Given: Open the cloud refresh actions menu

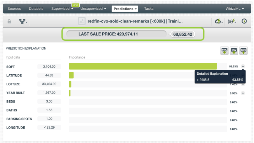Looking at the screenshot, I should [x=219, y=21].
